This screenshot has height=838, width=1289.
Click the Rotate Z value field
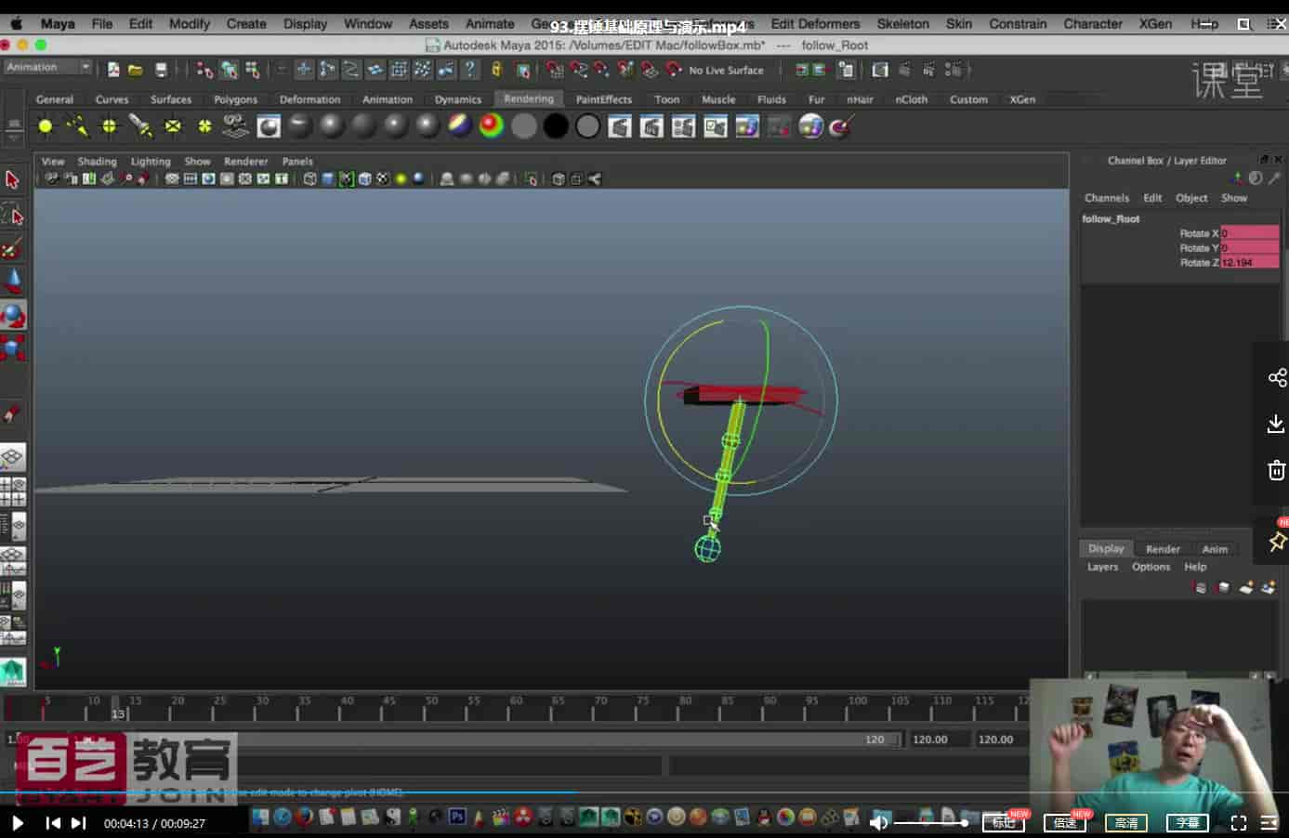tap(1249, 263)
